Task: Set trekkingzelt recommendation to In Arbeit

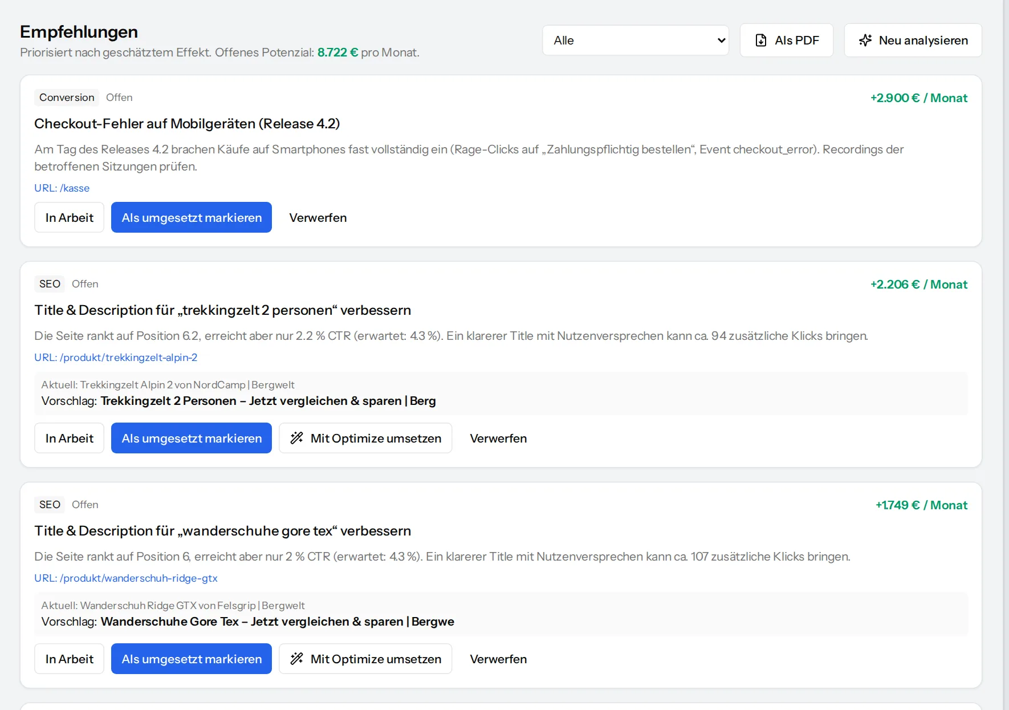Action: point(69,438)
